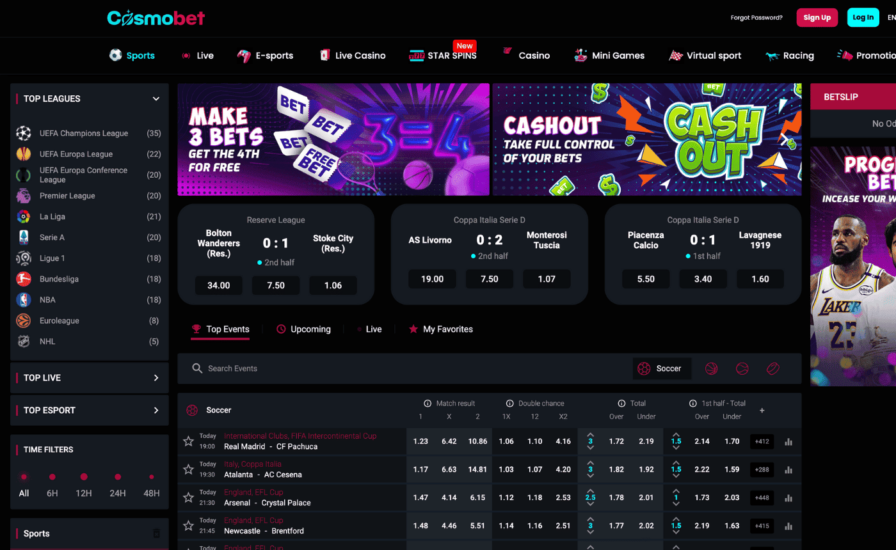Favorite the Real Madrid - CF Pachuca match
The width and height of the screenshot is (896, 550).
pyautogui.click(x=188, y=441)
